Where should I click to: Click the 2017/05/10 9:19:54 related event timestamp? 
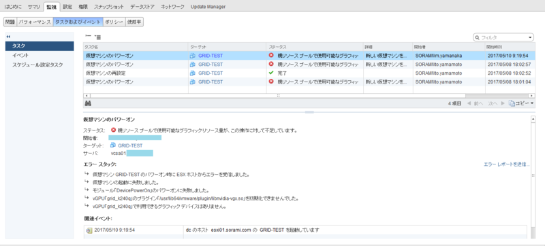pyautogui.click(x=114, y=230)
